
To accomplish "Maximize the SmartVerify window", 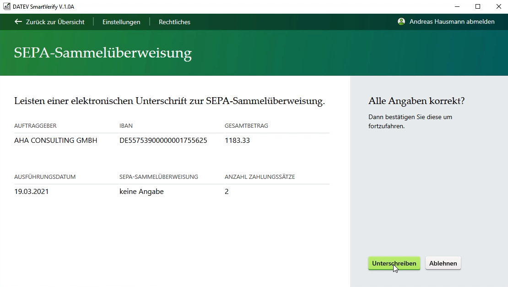I will (x=477, y=6).
